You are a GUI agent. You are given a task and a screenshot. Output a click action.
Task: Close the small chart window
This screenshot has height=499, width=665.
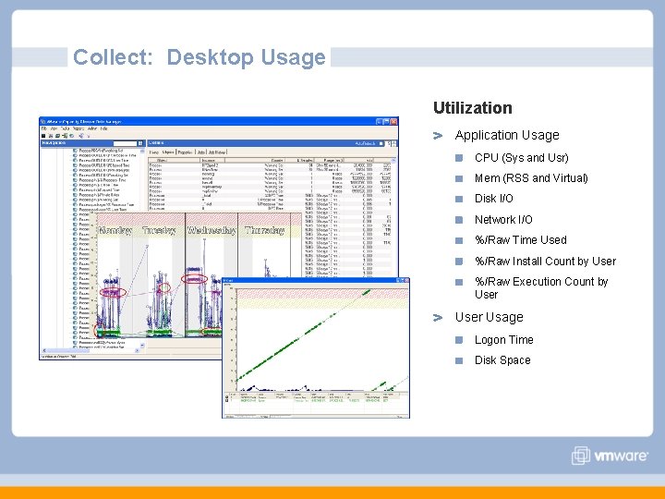click(406, 281)
